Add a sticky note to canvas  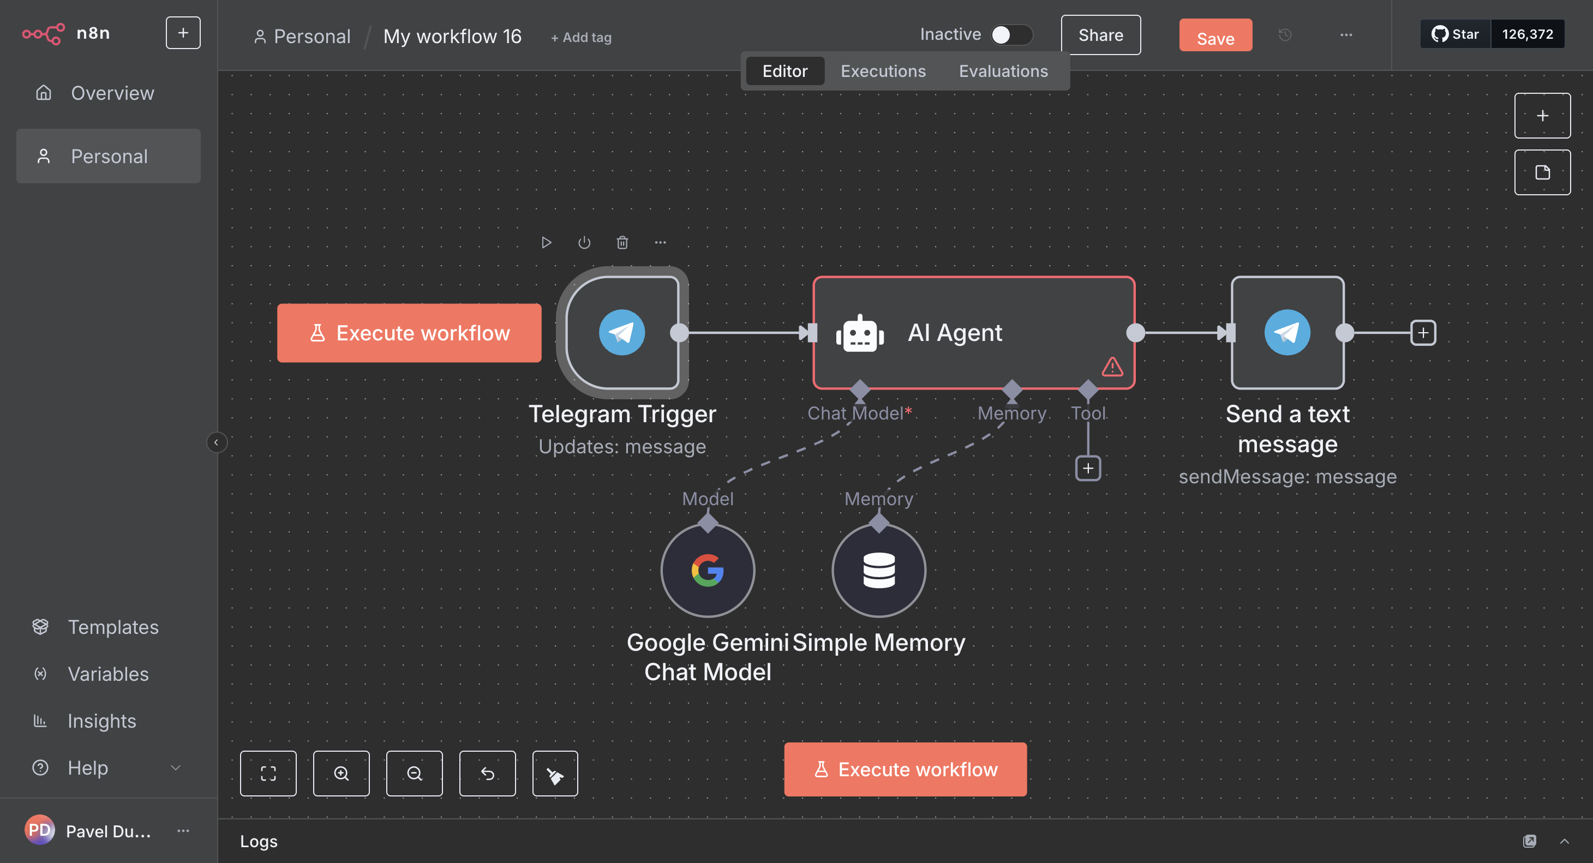click(1542, 172)
